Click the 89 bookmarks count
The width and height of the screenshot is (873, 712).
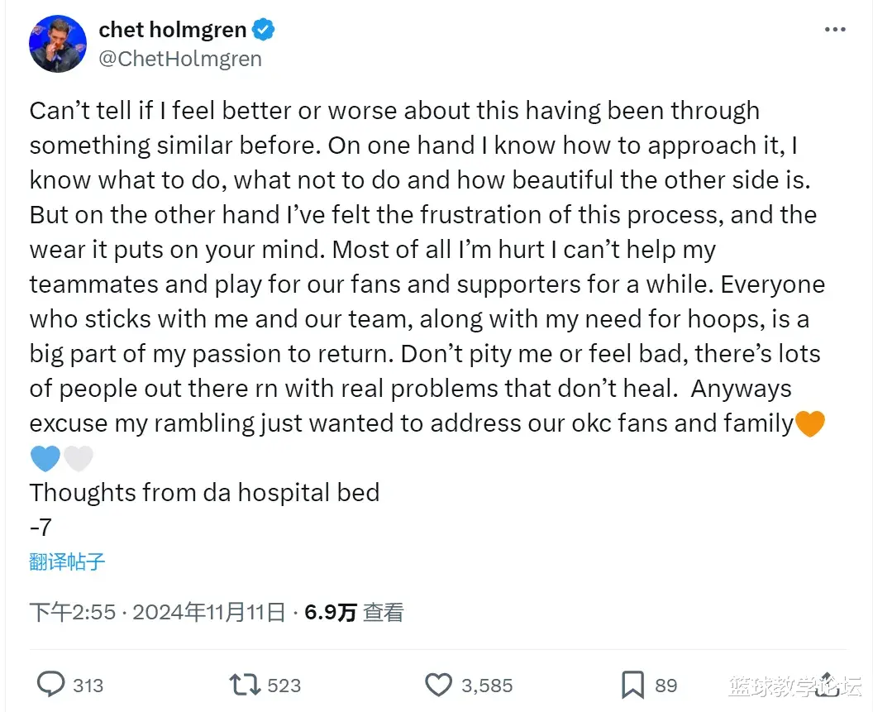pos(665,686)
